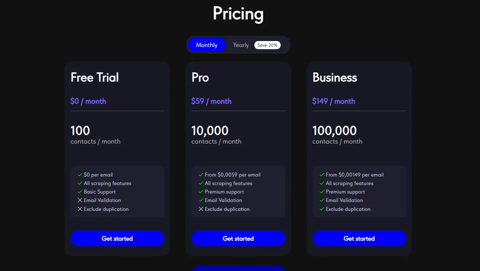The height and width of the screenshot is (271, 480).
Task: Click Get started under Free Trial
Action: [117, 238]
